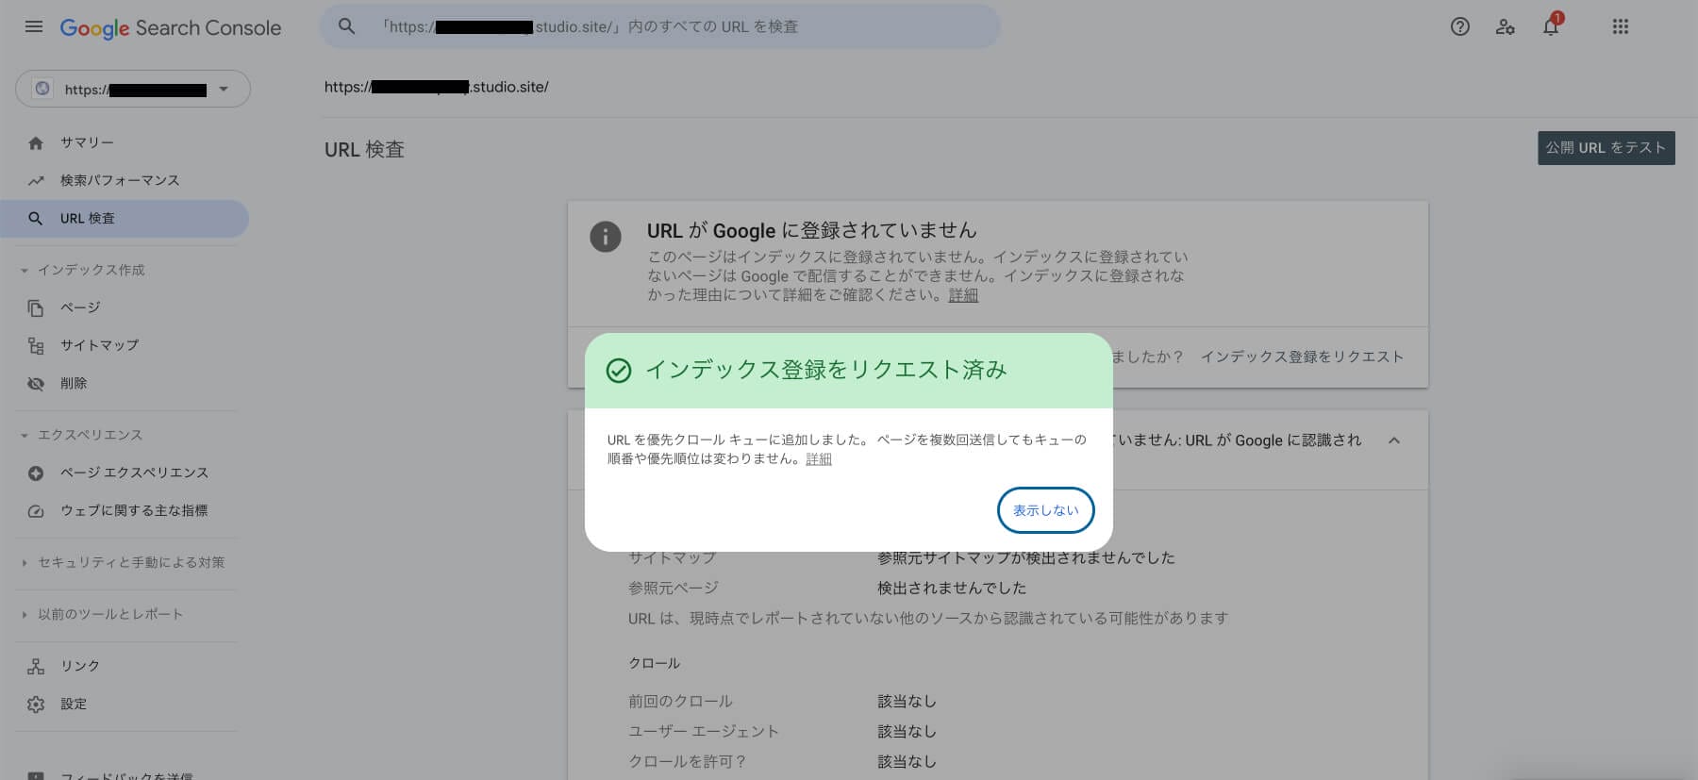Open サイトマップ from the sidebar

click(99, 345)
